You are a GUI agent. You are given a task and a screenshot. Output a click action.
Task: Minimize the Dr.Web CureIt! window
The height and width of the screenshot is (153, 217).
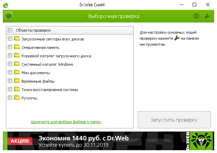click(x=182, y=5)
